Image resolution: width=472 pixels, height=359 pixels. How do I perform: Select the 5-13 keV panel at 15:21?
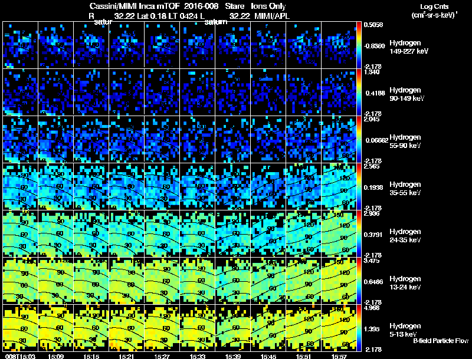coord(126,328)
